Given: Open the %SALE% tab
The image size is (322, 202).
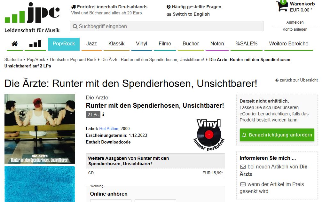Looking at the screenshot, I should click(x=247, y=44).
